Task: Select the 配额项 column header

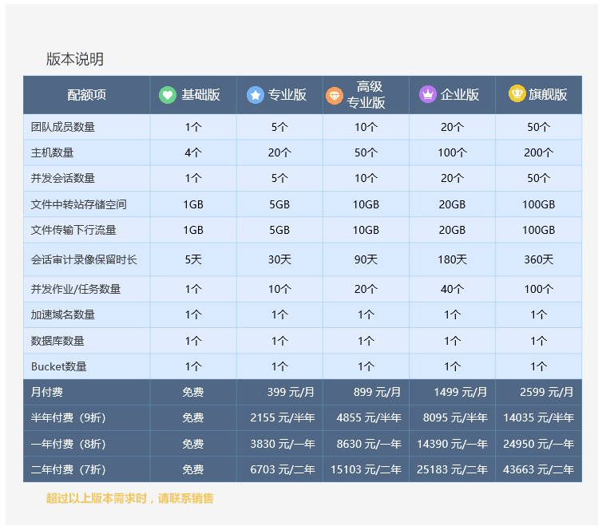Action: (86, 95)
